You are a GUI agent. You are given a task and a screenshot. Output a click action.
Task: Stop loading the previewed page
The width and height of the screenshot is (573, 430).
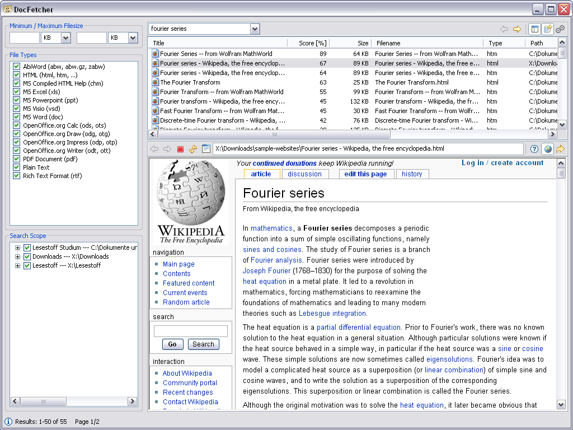180,149
